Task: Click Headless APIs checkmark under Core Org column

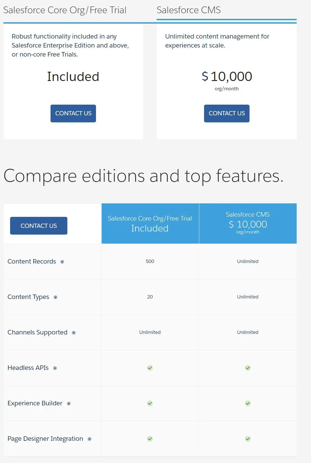Action: point(150,368)
